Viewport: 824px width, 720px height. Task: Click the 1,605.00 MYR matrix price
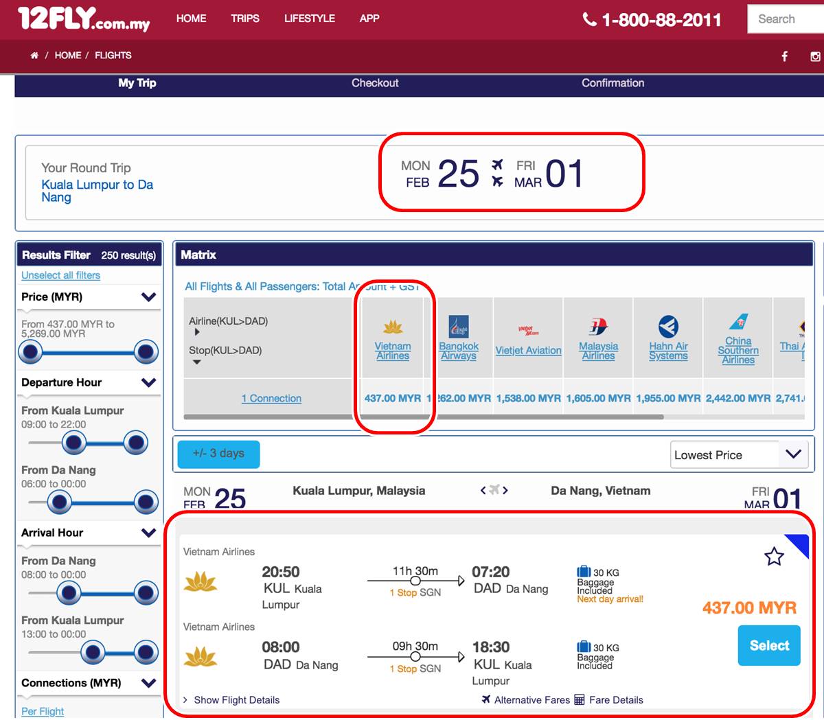pyautogui.click(x=598, y=398)
